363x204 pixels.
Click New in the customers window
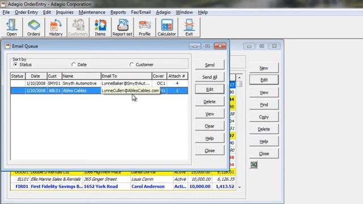click(264, 68)
